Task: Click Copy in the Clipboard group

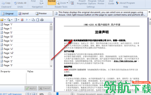Action: point(6,3)
